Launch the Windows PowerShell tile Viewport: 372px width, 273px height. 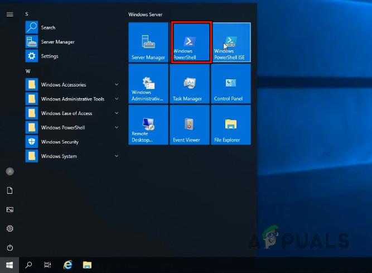click(x=191, y=42)
